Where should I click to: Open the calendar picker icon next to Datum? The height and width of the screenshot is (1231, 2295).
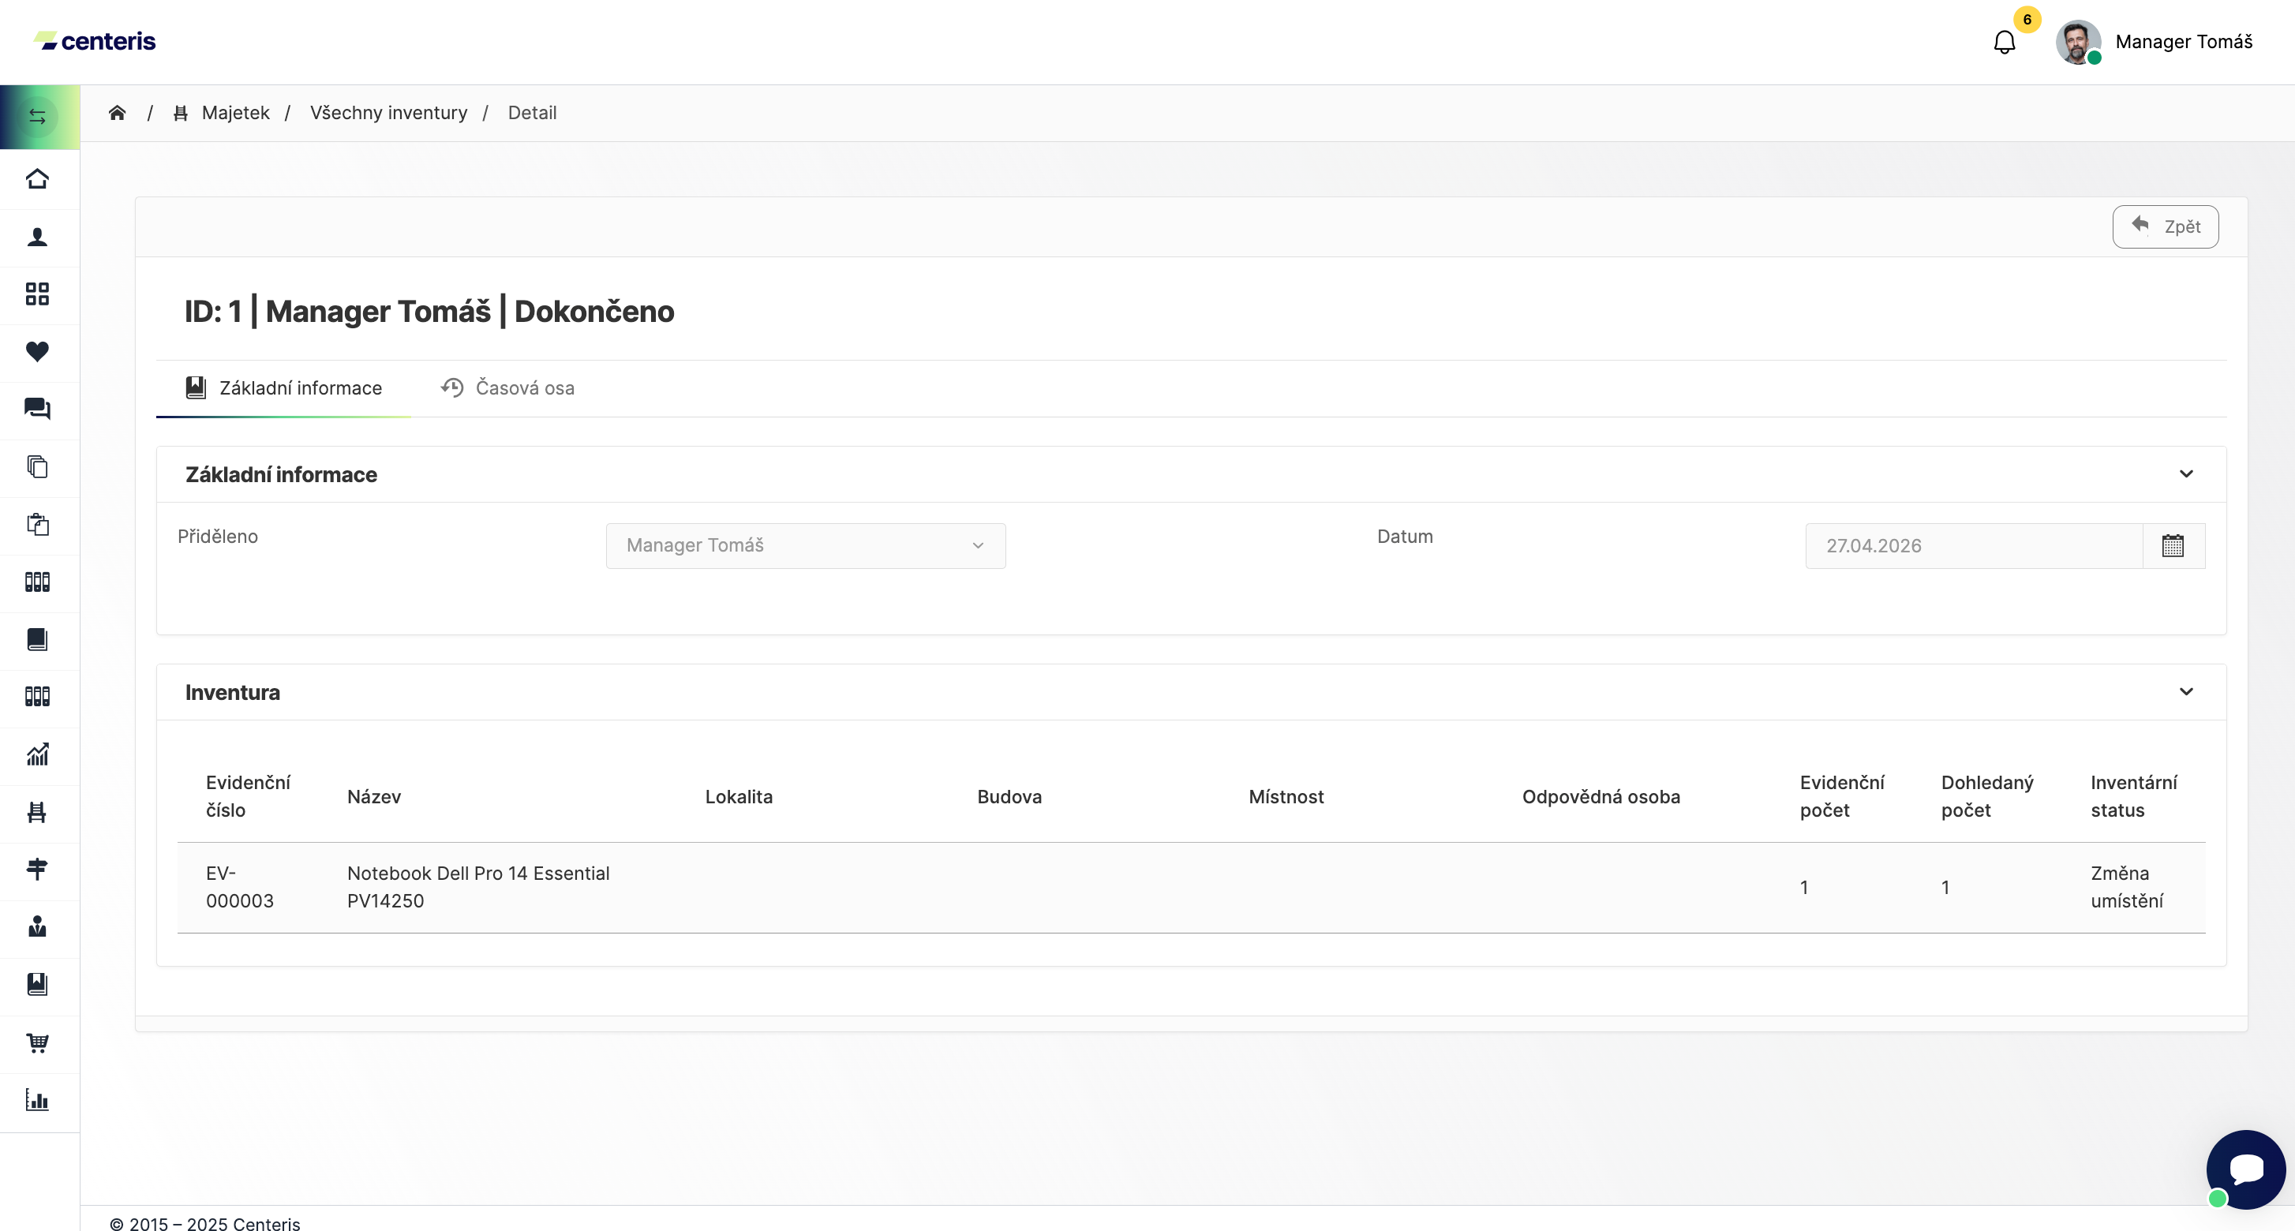tap(2173, 546)
